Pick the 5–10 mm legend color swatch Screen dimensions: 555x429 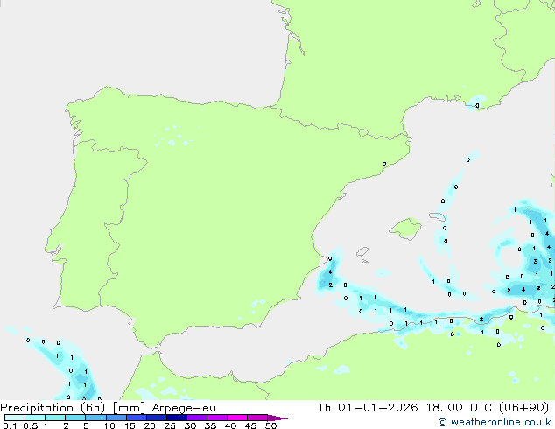(x=95, y=418)
